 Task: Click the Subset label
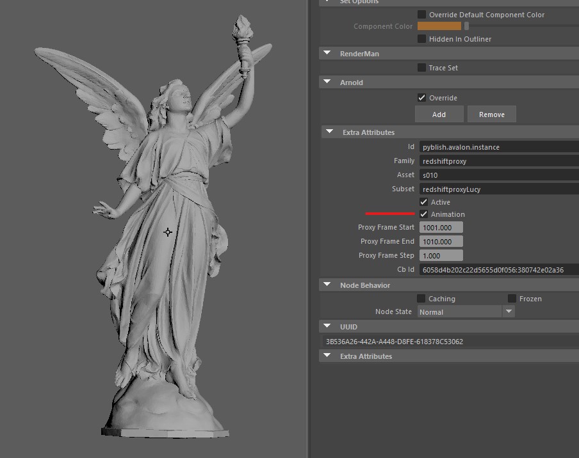pos(403,189)
